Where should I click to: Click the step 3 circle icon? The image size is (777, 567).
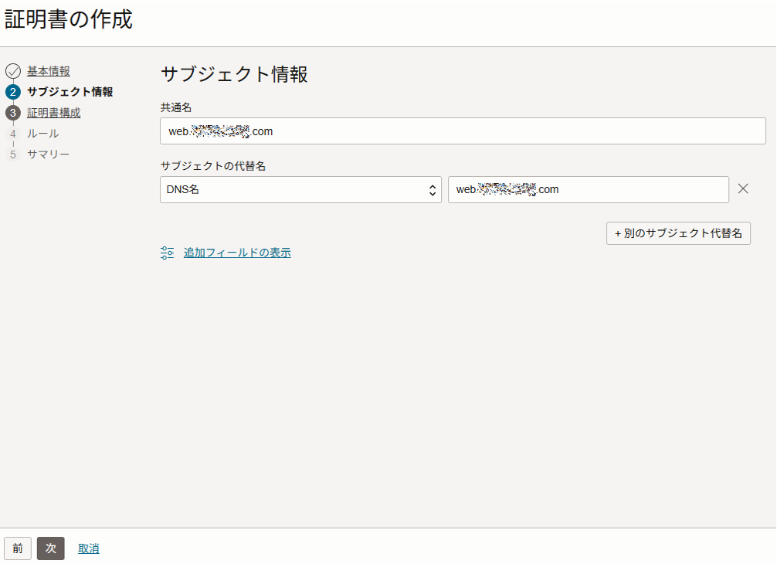coord(13,114)
